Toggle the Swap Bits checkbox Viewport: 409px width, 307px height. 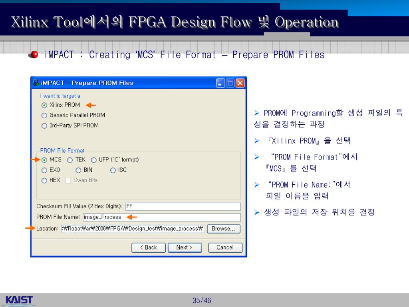tap(68, 181)
